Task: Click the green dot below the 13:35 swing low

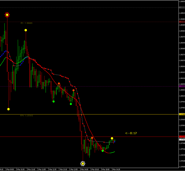Action: 71,104
